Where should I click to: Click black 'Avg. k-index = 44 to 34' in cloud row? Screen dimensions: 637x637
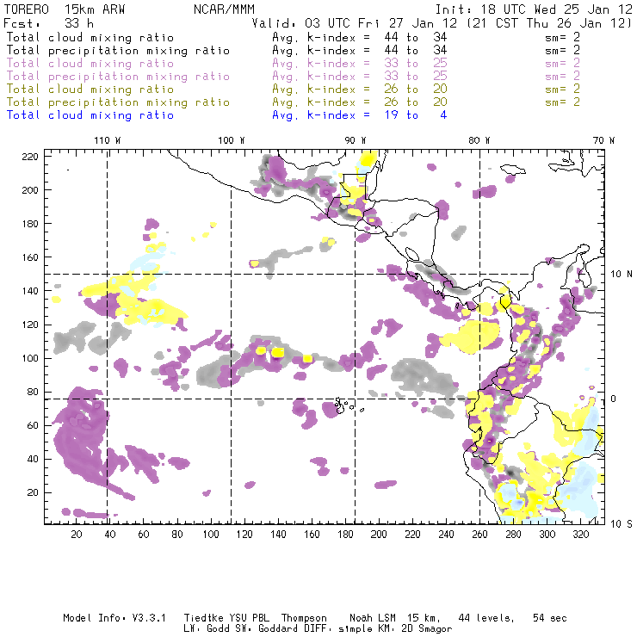[360, 37]
